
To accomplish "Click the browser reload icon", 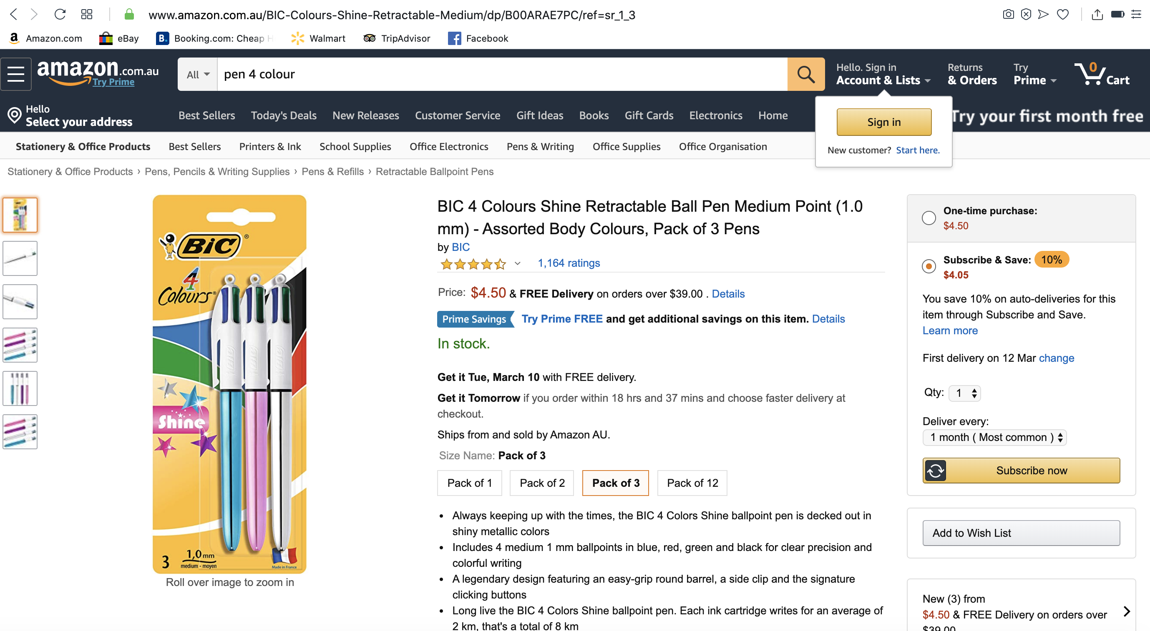I will 60,14.
